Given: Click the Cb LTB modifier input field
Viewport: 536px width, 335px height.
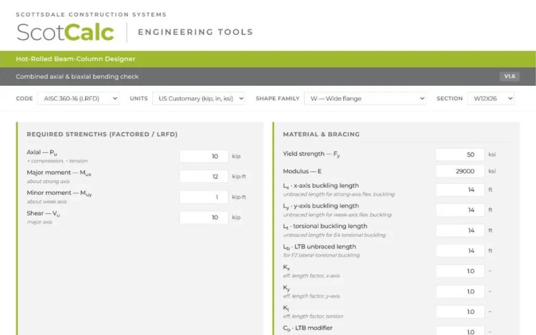Looking at the screenshot, I should [460, 331].
